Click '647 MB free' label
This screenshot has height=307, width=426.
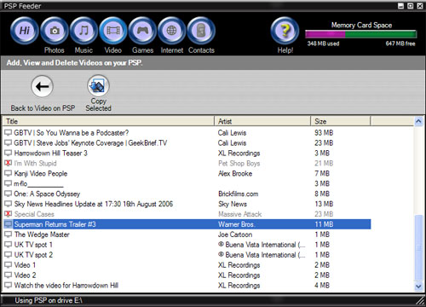[400, 43]
